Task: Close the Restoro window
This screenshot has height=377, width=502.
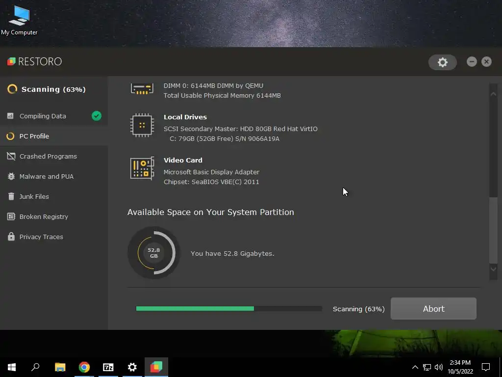Action: click(486, 61)
